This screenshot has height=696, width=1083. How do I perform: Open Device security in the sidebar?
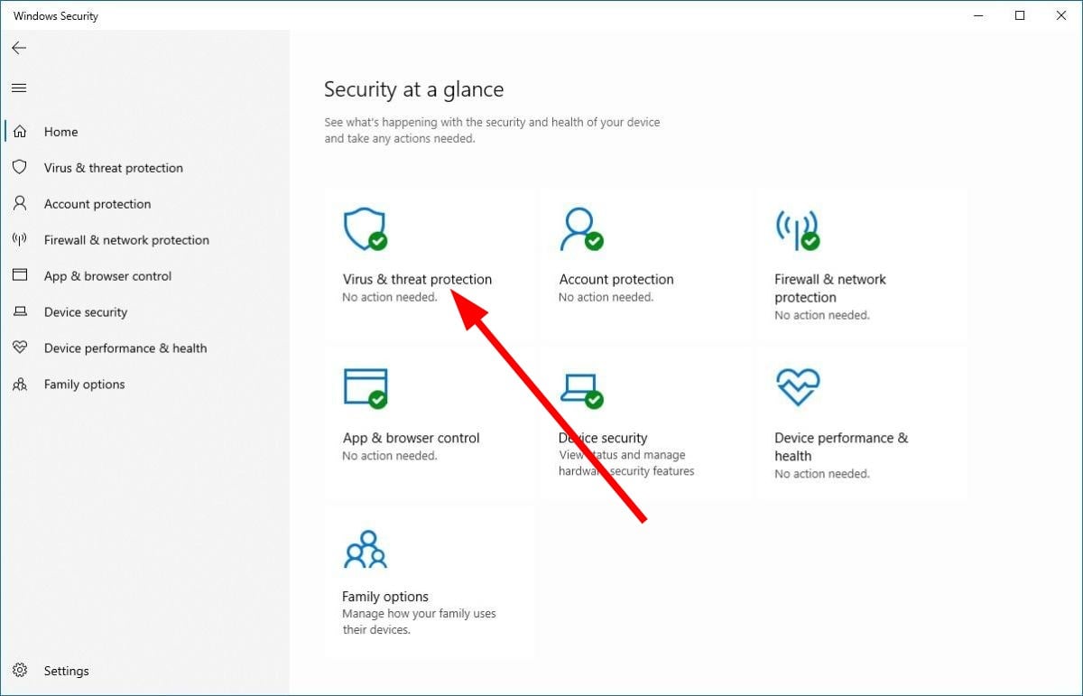coord(86,312)
